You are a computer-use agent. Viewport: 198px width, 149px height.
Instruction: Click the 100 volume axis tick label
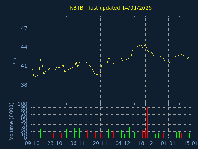click(23, 104)
